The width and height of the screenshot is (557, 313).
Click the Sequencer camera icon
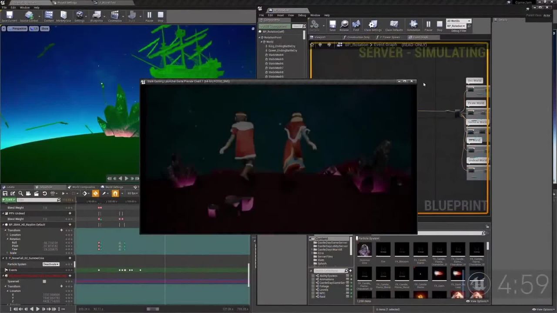click(x=28, y=193)
